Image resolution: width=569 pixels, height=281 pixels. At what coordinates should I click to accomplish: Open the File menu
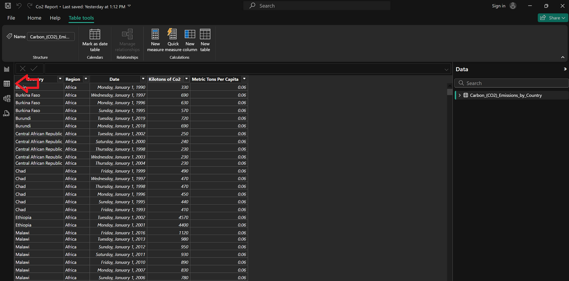pyautogui.click(x=11, y=18)
